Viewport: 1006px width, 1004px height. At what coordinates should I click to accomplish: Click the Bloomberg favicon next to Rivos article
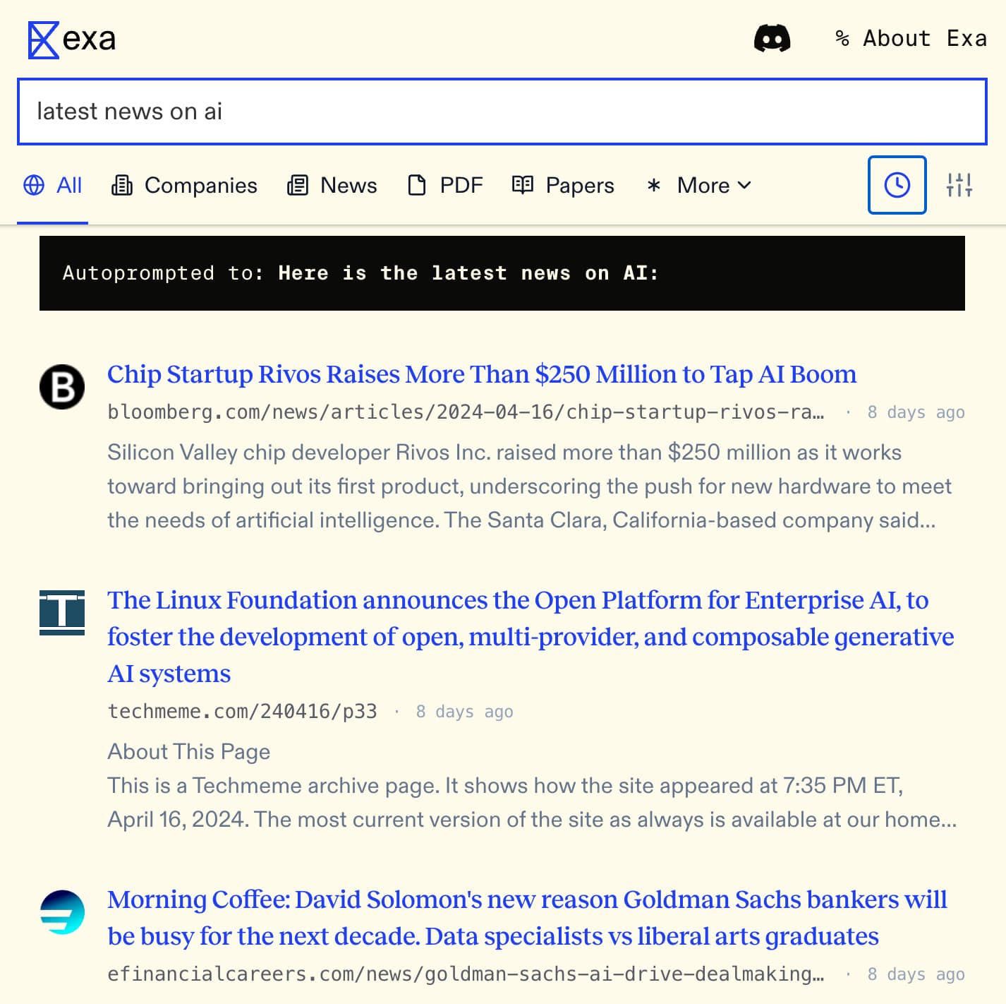pyautogui.click(x=62, y=387)
